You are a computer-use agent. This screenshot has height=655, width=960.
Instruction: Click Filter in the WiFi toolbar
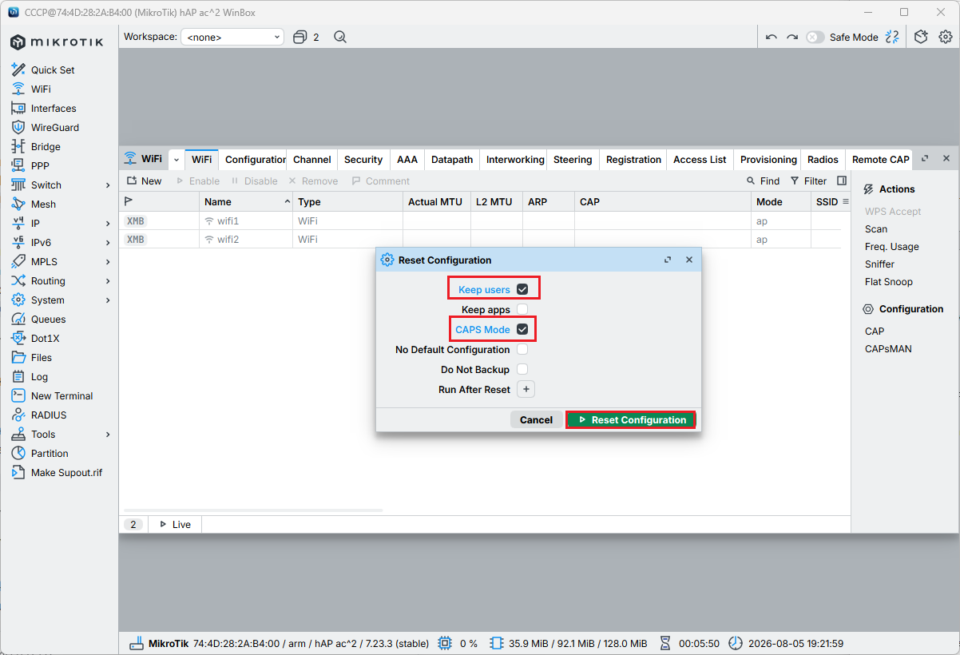point(808,181)
